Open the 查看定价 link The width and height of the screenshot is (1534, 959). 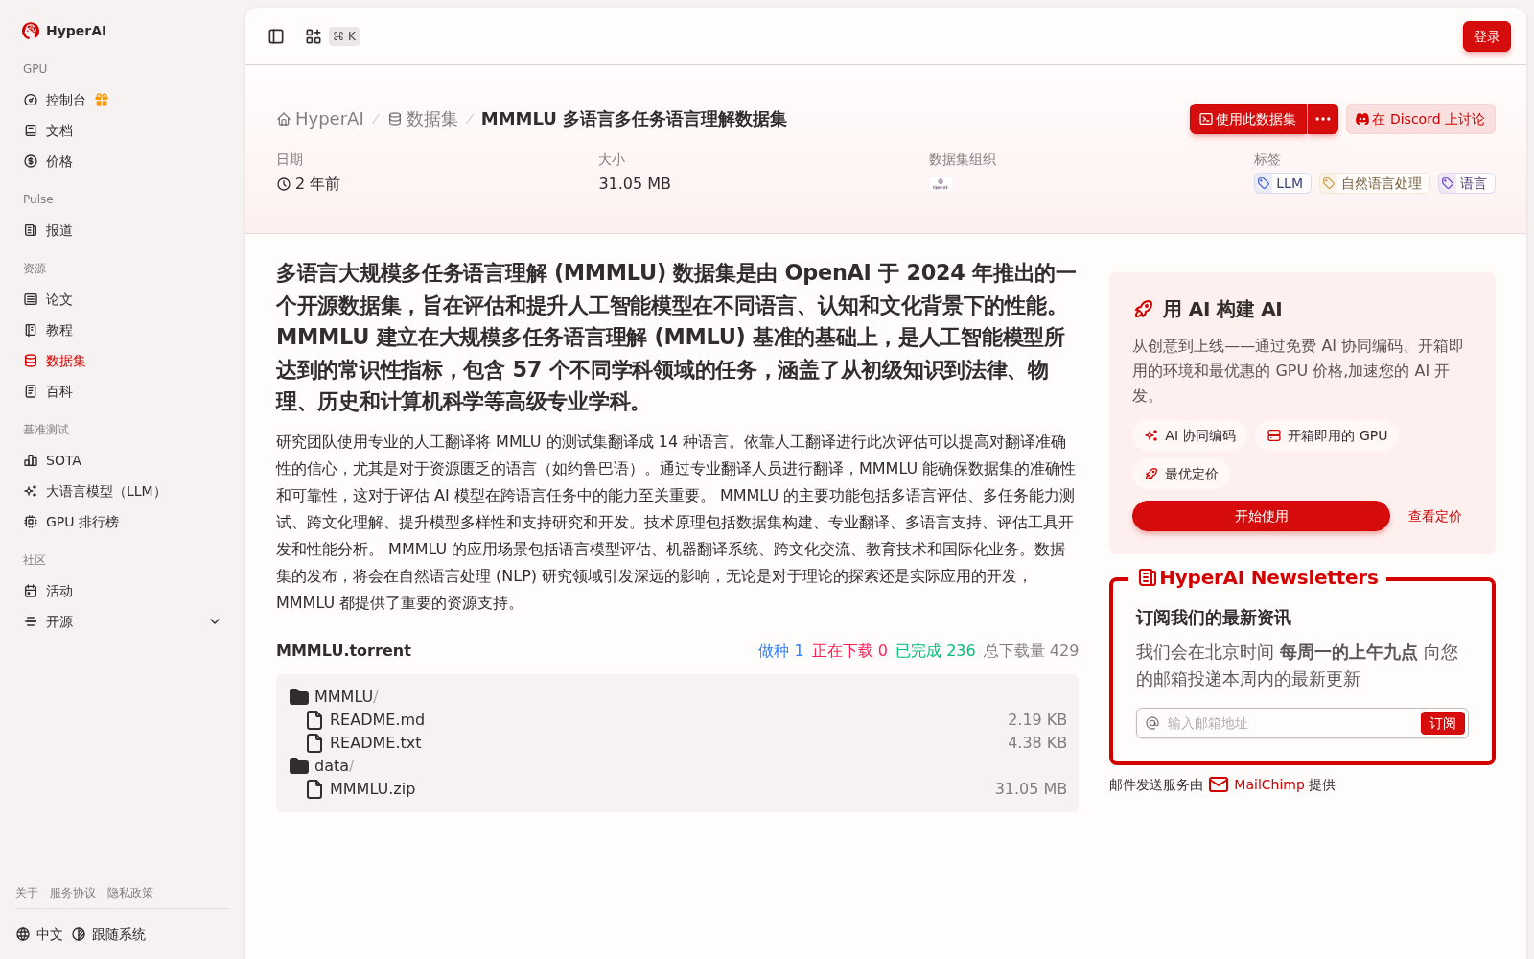1434,516
